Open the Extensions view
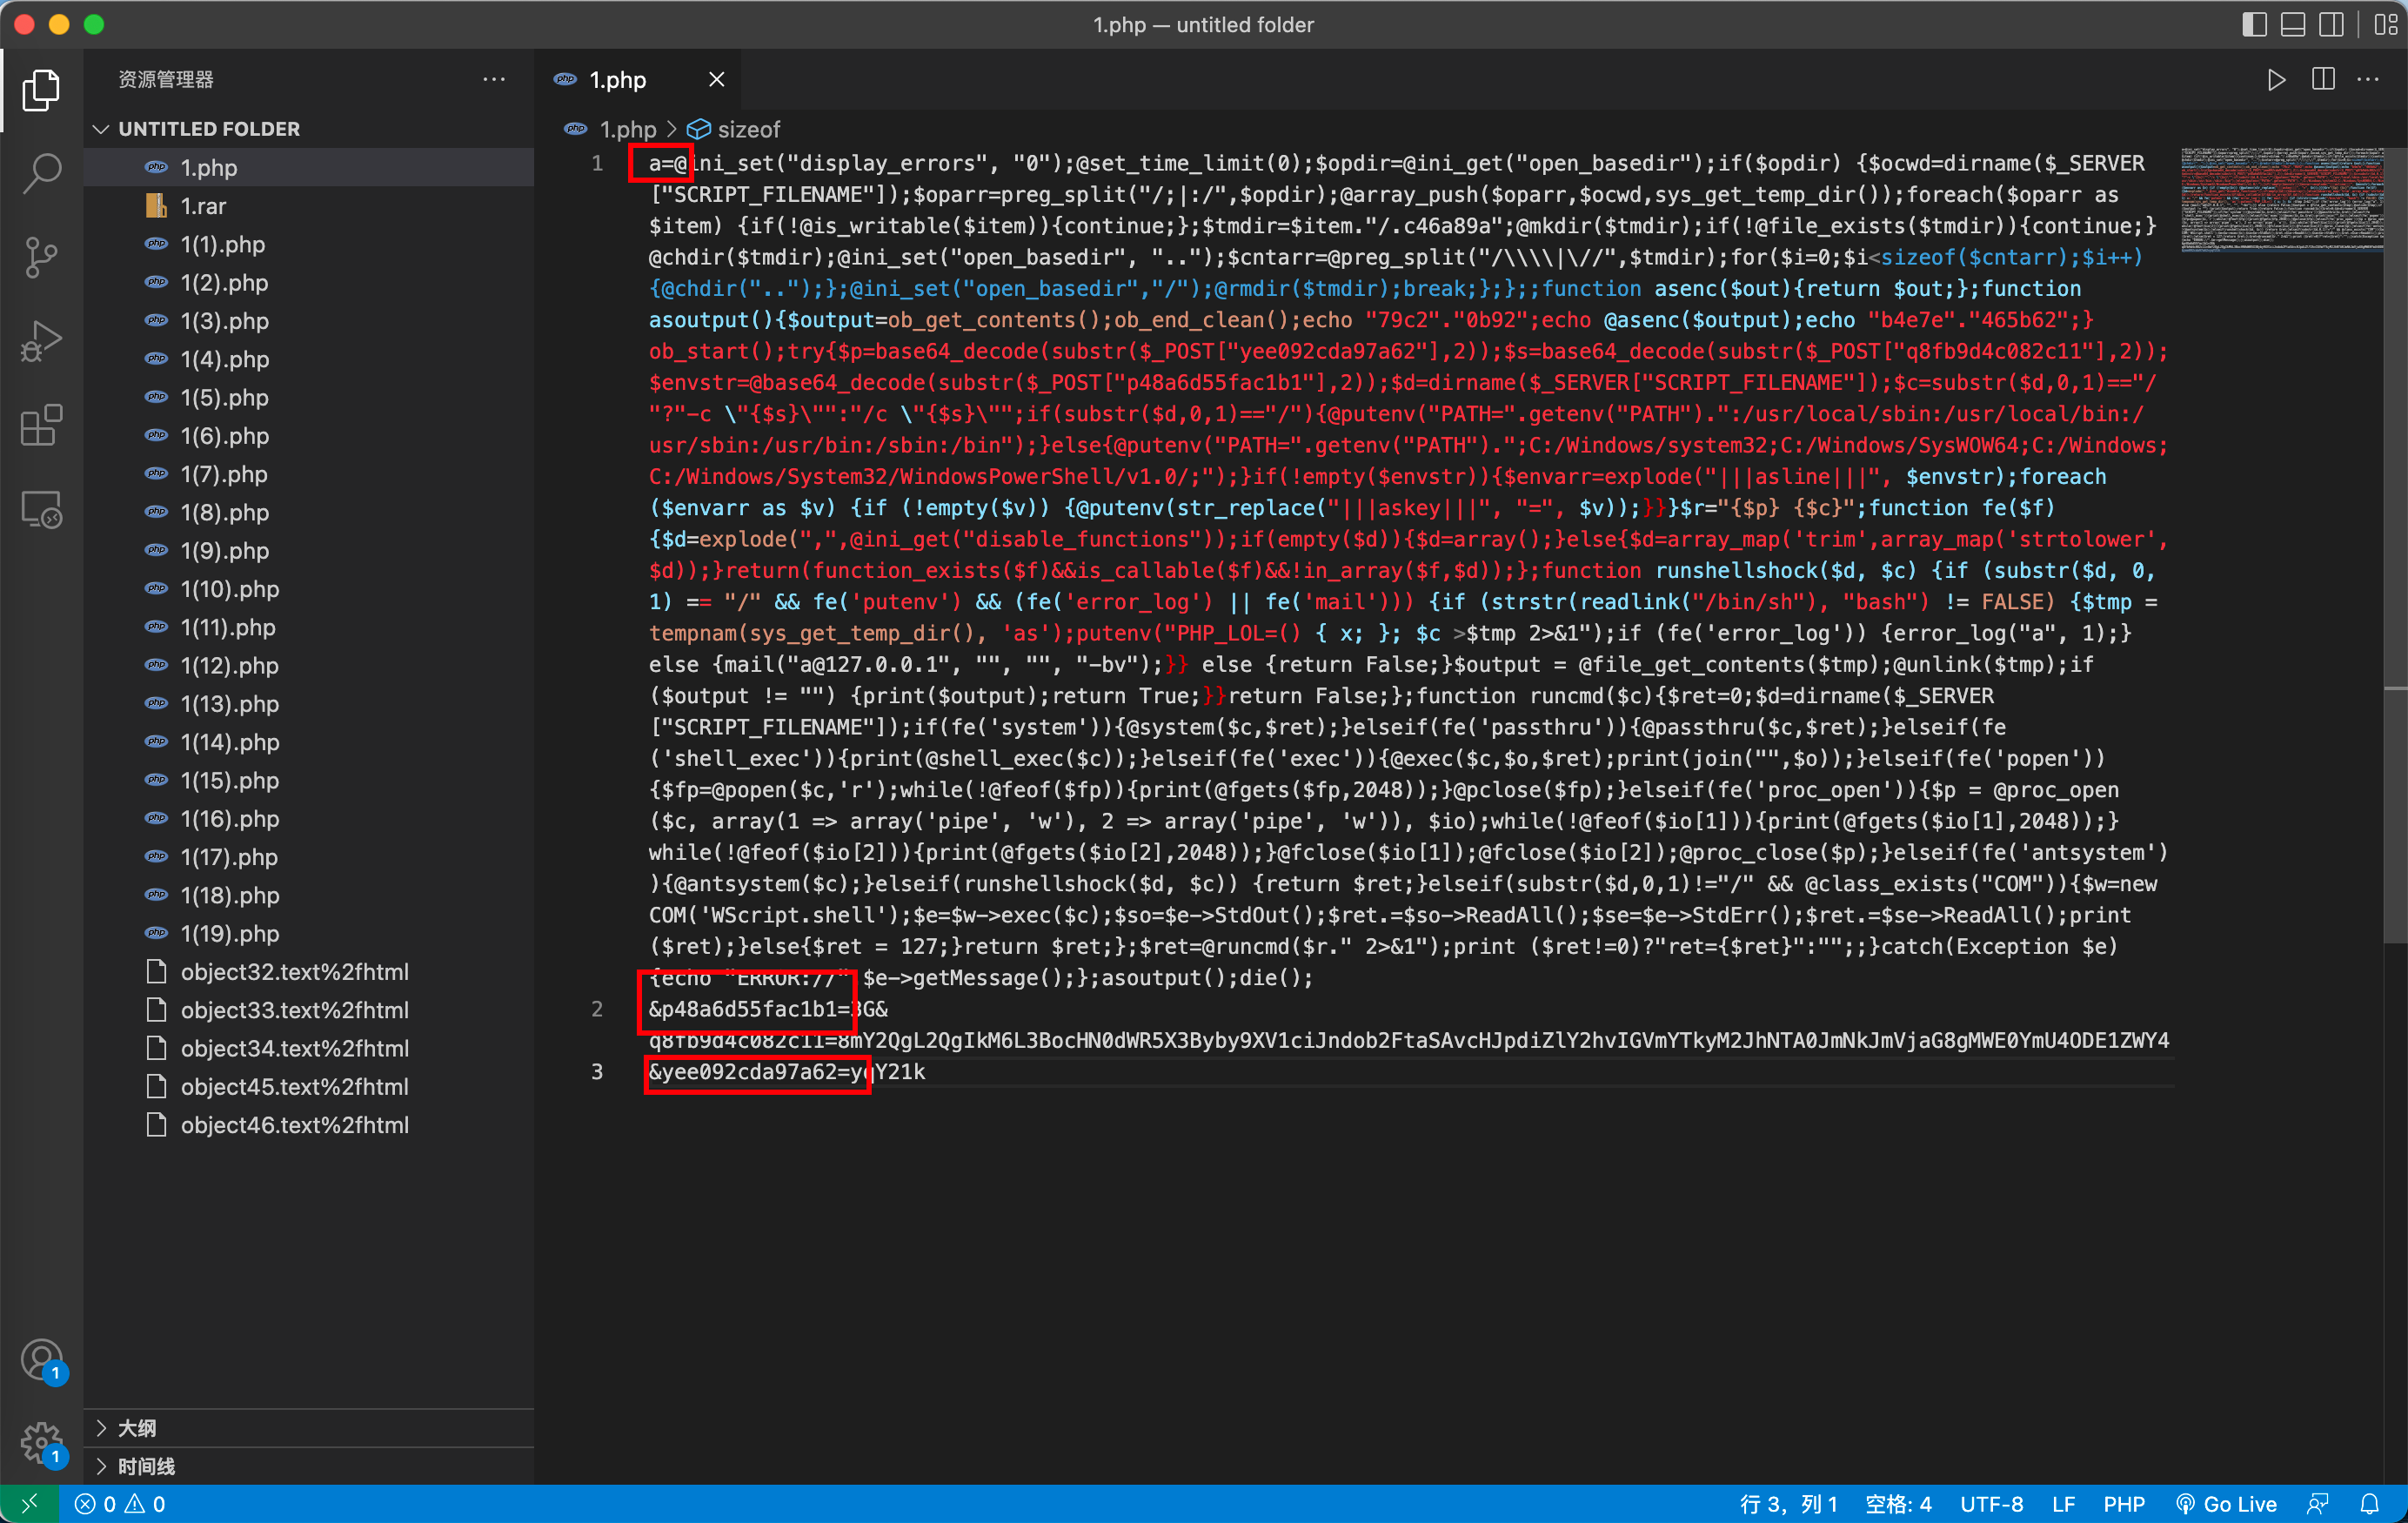Image resolution: width=2408 pixels, height=1523 pixels. 41,426
